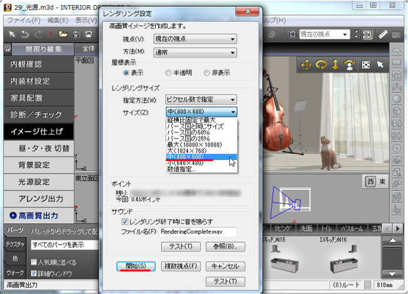Click the open folder toolbar icon
The width and height of the screenshot is (408, 294).
[x=63, y=33]
